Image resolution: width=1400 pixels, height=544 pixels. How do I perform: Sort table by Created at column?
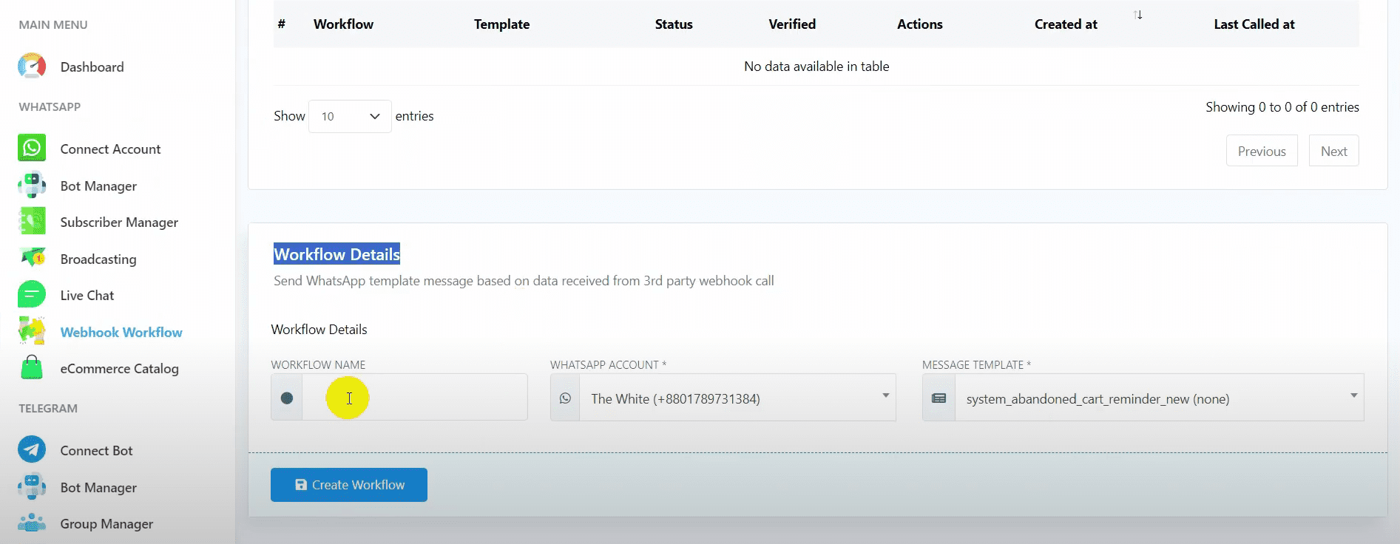pyautogui.click(x=1066, y=24)
